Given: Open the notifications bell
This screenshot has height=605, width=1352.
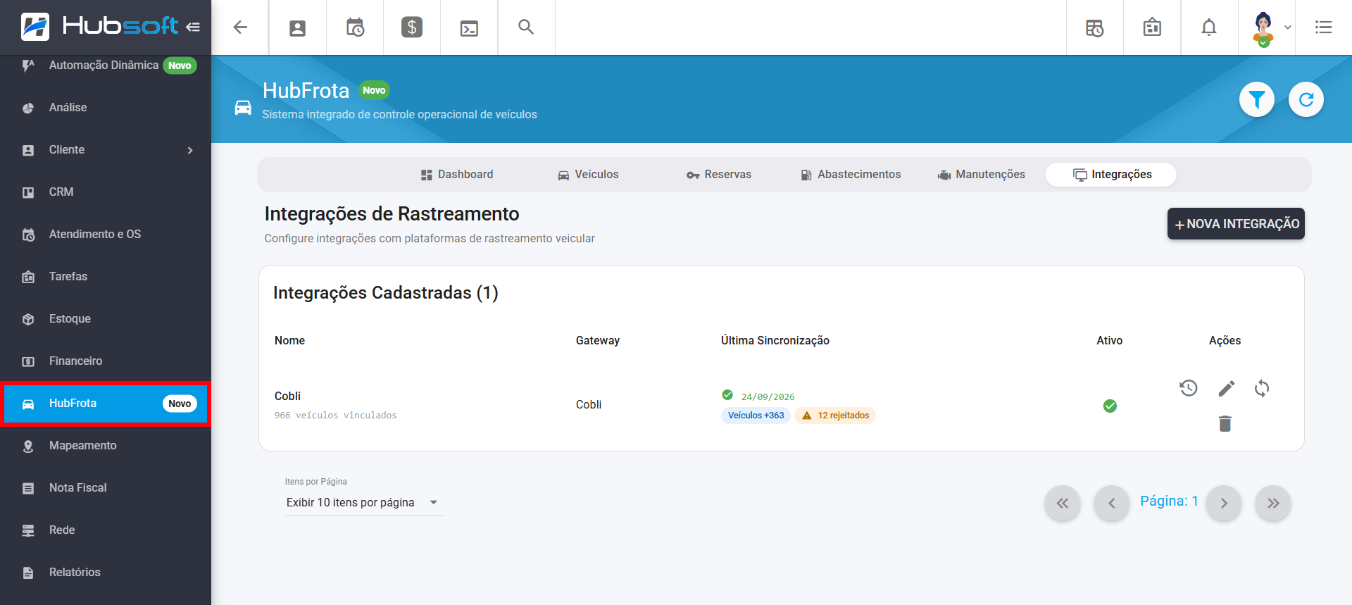Looking at the screenshot, I should pos(1209,27).
